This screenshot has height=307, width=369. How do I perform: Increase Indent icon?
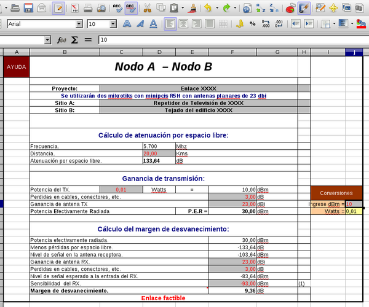tap(309, 24)
